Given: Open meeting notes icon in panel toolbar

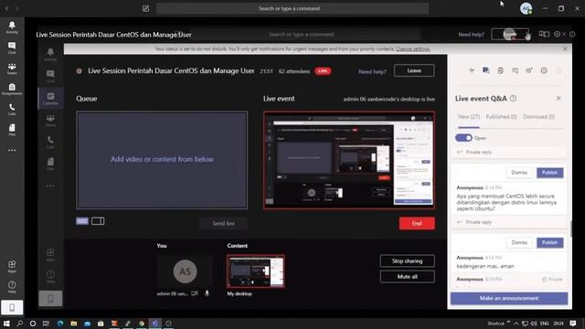Looking at the screenshot, I should [x=500, y=70].
